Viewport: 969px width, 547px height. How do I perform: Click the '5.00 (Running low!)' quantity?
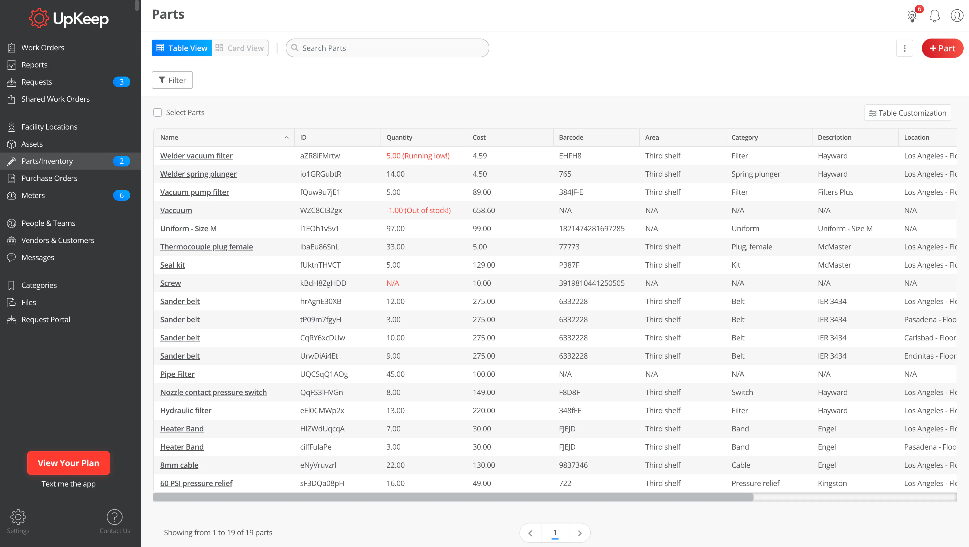click(418, 155)
